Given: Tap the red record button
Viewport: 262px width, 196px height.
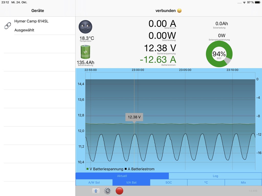Looking at the screenshot, I should point(119,191).
